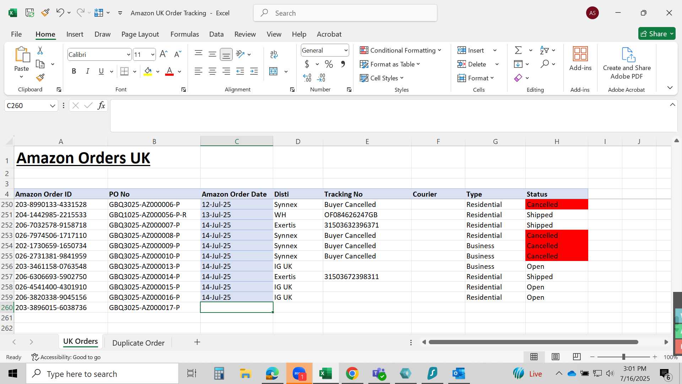Screen dimensions: 682x384
Task: Toggle Middle Align for cells
Action: (212, 54)
